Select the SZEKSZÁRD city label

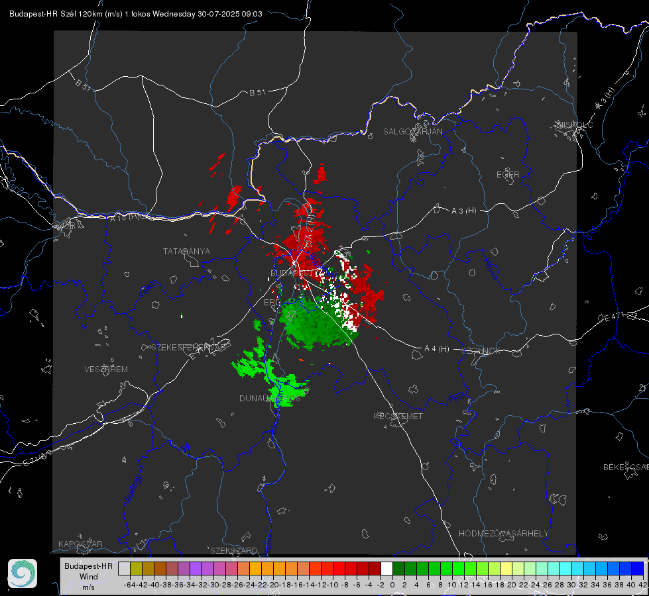click(x=234, y=550)
